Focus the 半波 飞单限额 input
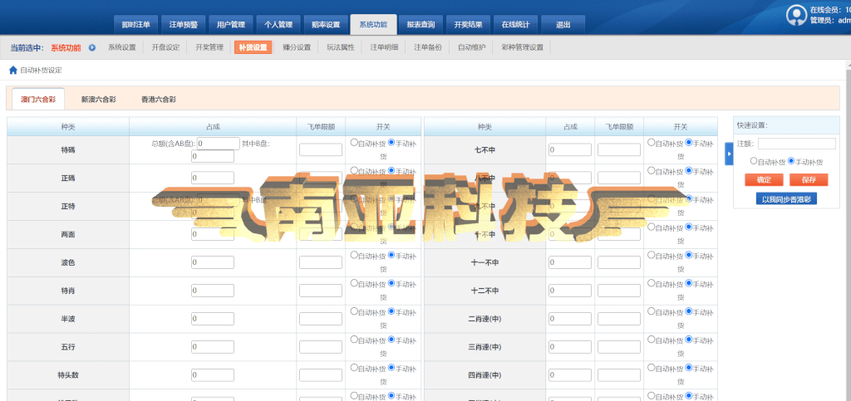This screenshot has width=851, height=401. [x=321, y=319]
